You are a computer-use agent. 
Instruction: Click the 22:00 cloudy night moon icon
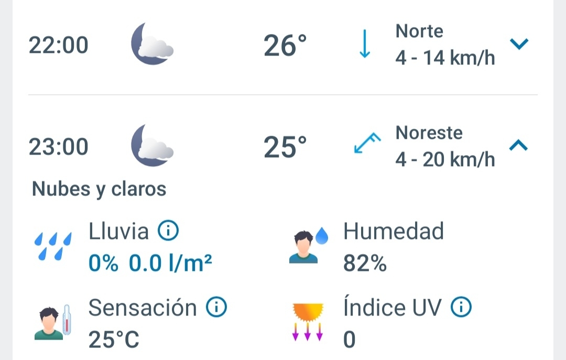pyautogui.click(x=151, y=45)
